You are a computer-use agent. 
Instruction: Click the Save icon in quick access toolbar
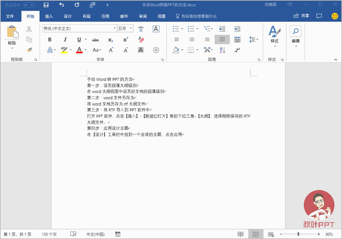pos(46,5)
